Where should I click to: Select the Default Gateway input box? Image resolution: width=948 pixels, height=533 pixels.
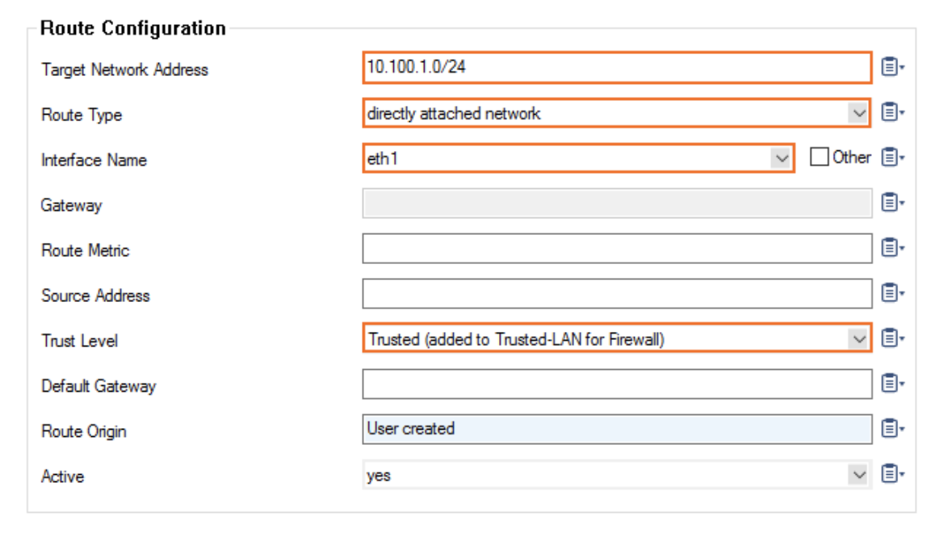[x=616, y=384]
